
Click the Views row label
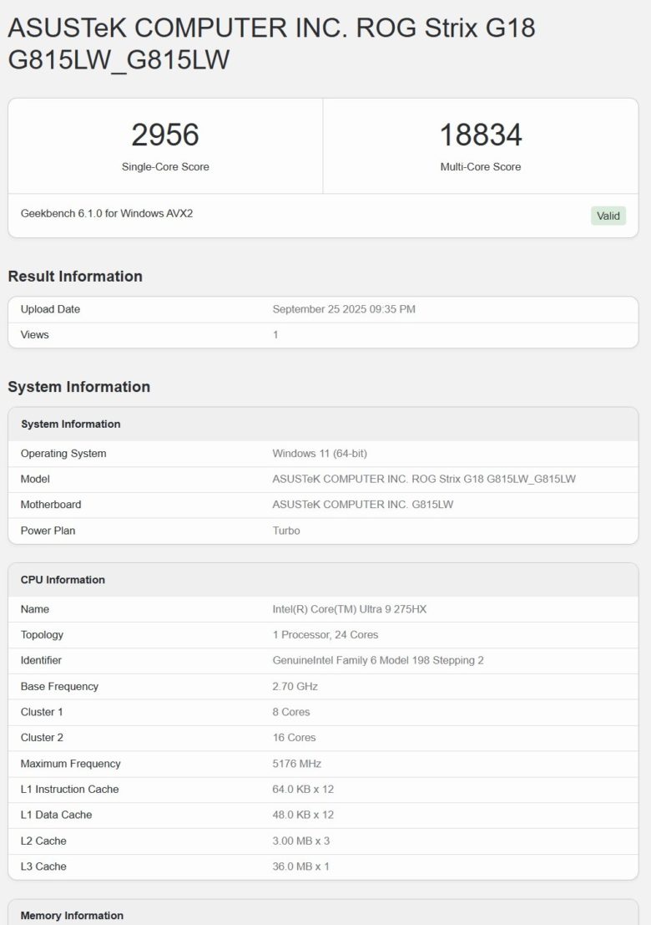pyautogui.click(x=35, y=334)
